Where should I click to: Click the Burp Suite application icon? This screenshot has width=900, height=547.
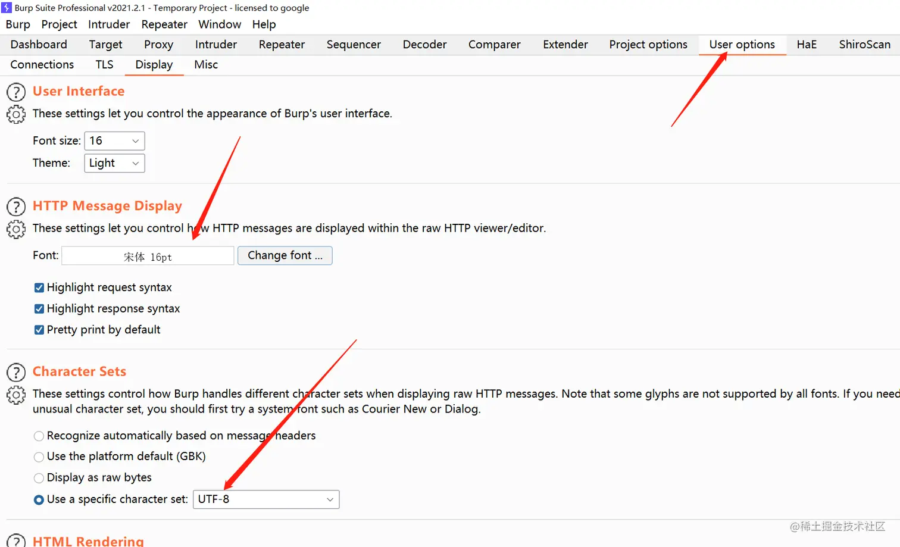point(7,8)
